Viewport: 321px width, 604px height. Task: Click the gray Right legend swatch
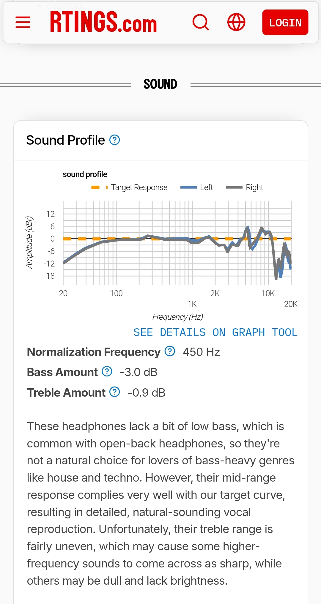[234, 187]
